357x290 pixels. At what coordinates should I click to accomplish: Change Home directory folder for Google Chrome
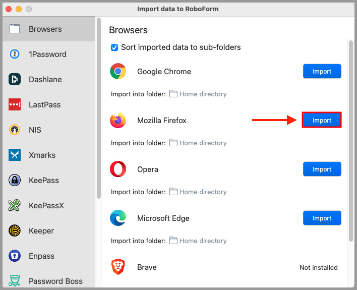[x=203, y=94]
